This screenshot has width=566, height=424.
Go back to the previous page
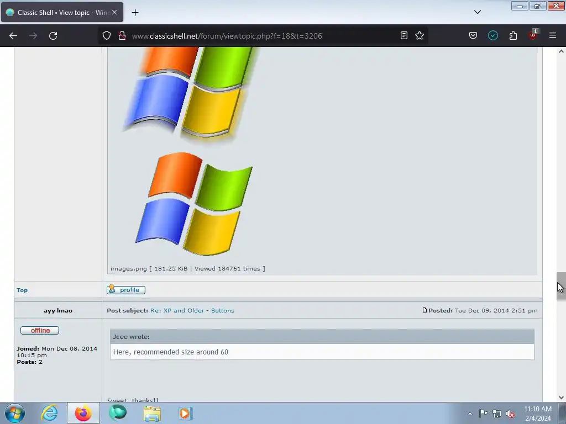tap(13, 36)
